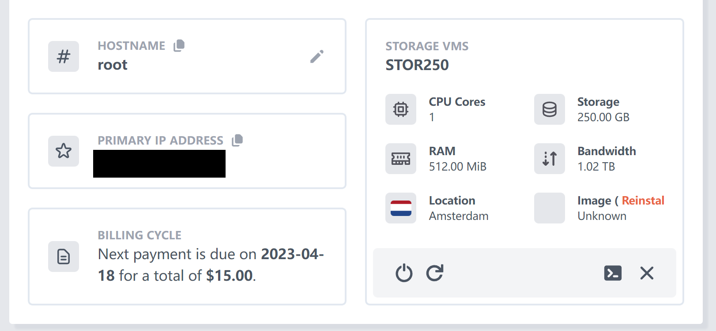Click the hash icon beside hostname
The image size is (716, 331).
64,56
